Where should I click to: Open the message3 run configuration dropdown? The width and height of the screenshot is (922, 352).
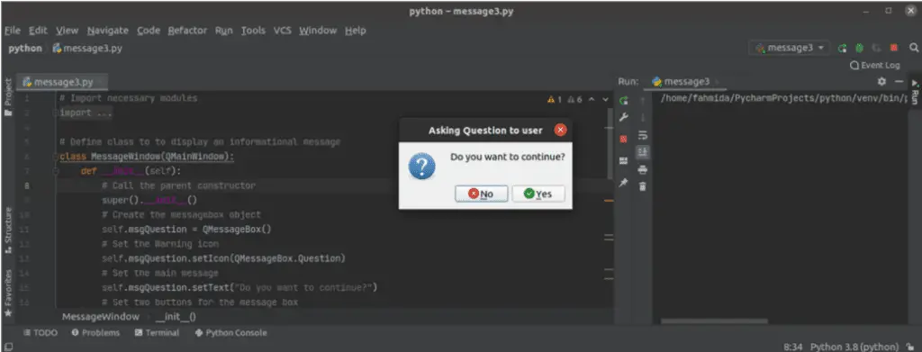(790, 49)
